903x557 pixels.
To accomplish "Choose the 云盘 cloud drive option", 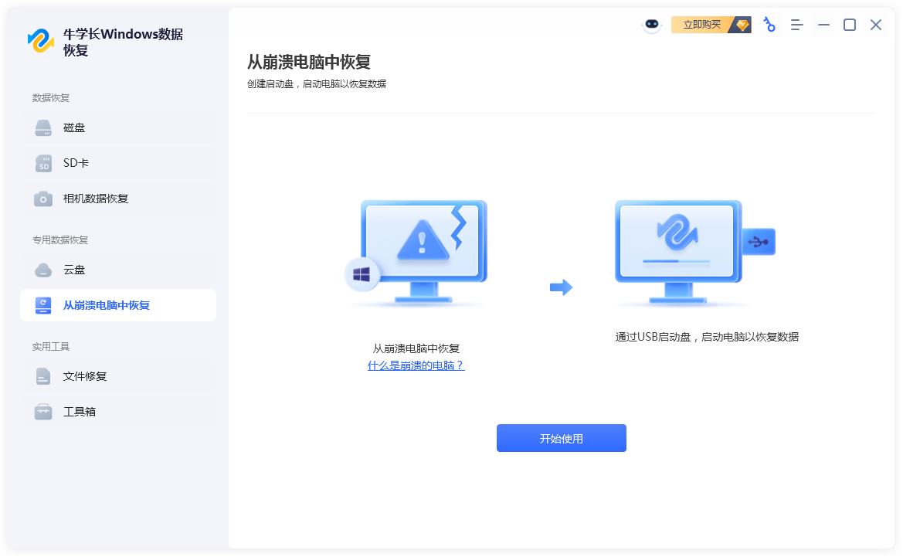I will pos(74,270).
